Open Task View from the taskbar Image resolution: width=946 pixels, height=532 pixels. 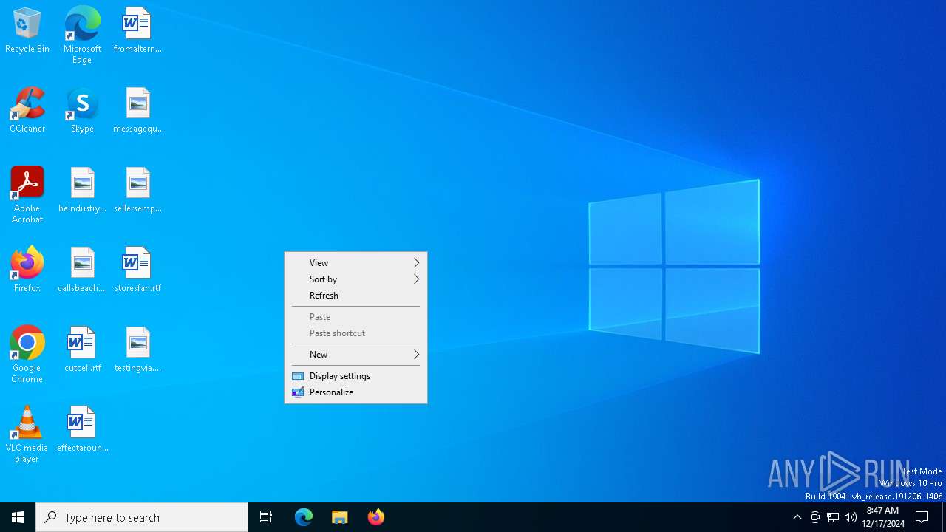[x=266, y=517]
